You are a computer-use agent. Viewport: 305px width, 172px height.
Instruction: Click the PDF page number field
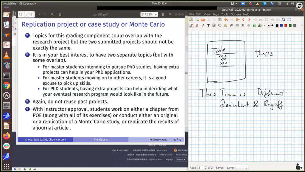[21, 14]
